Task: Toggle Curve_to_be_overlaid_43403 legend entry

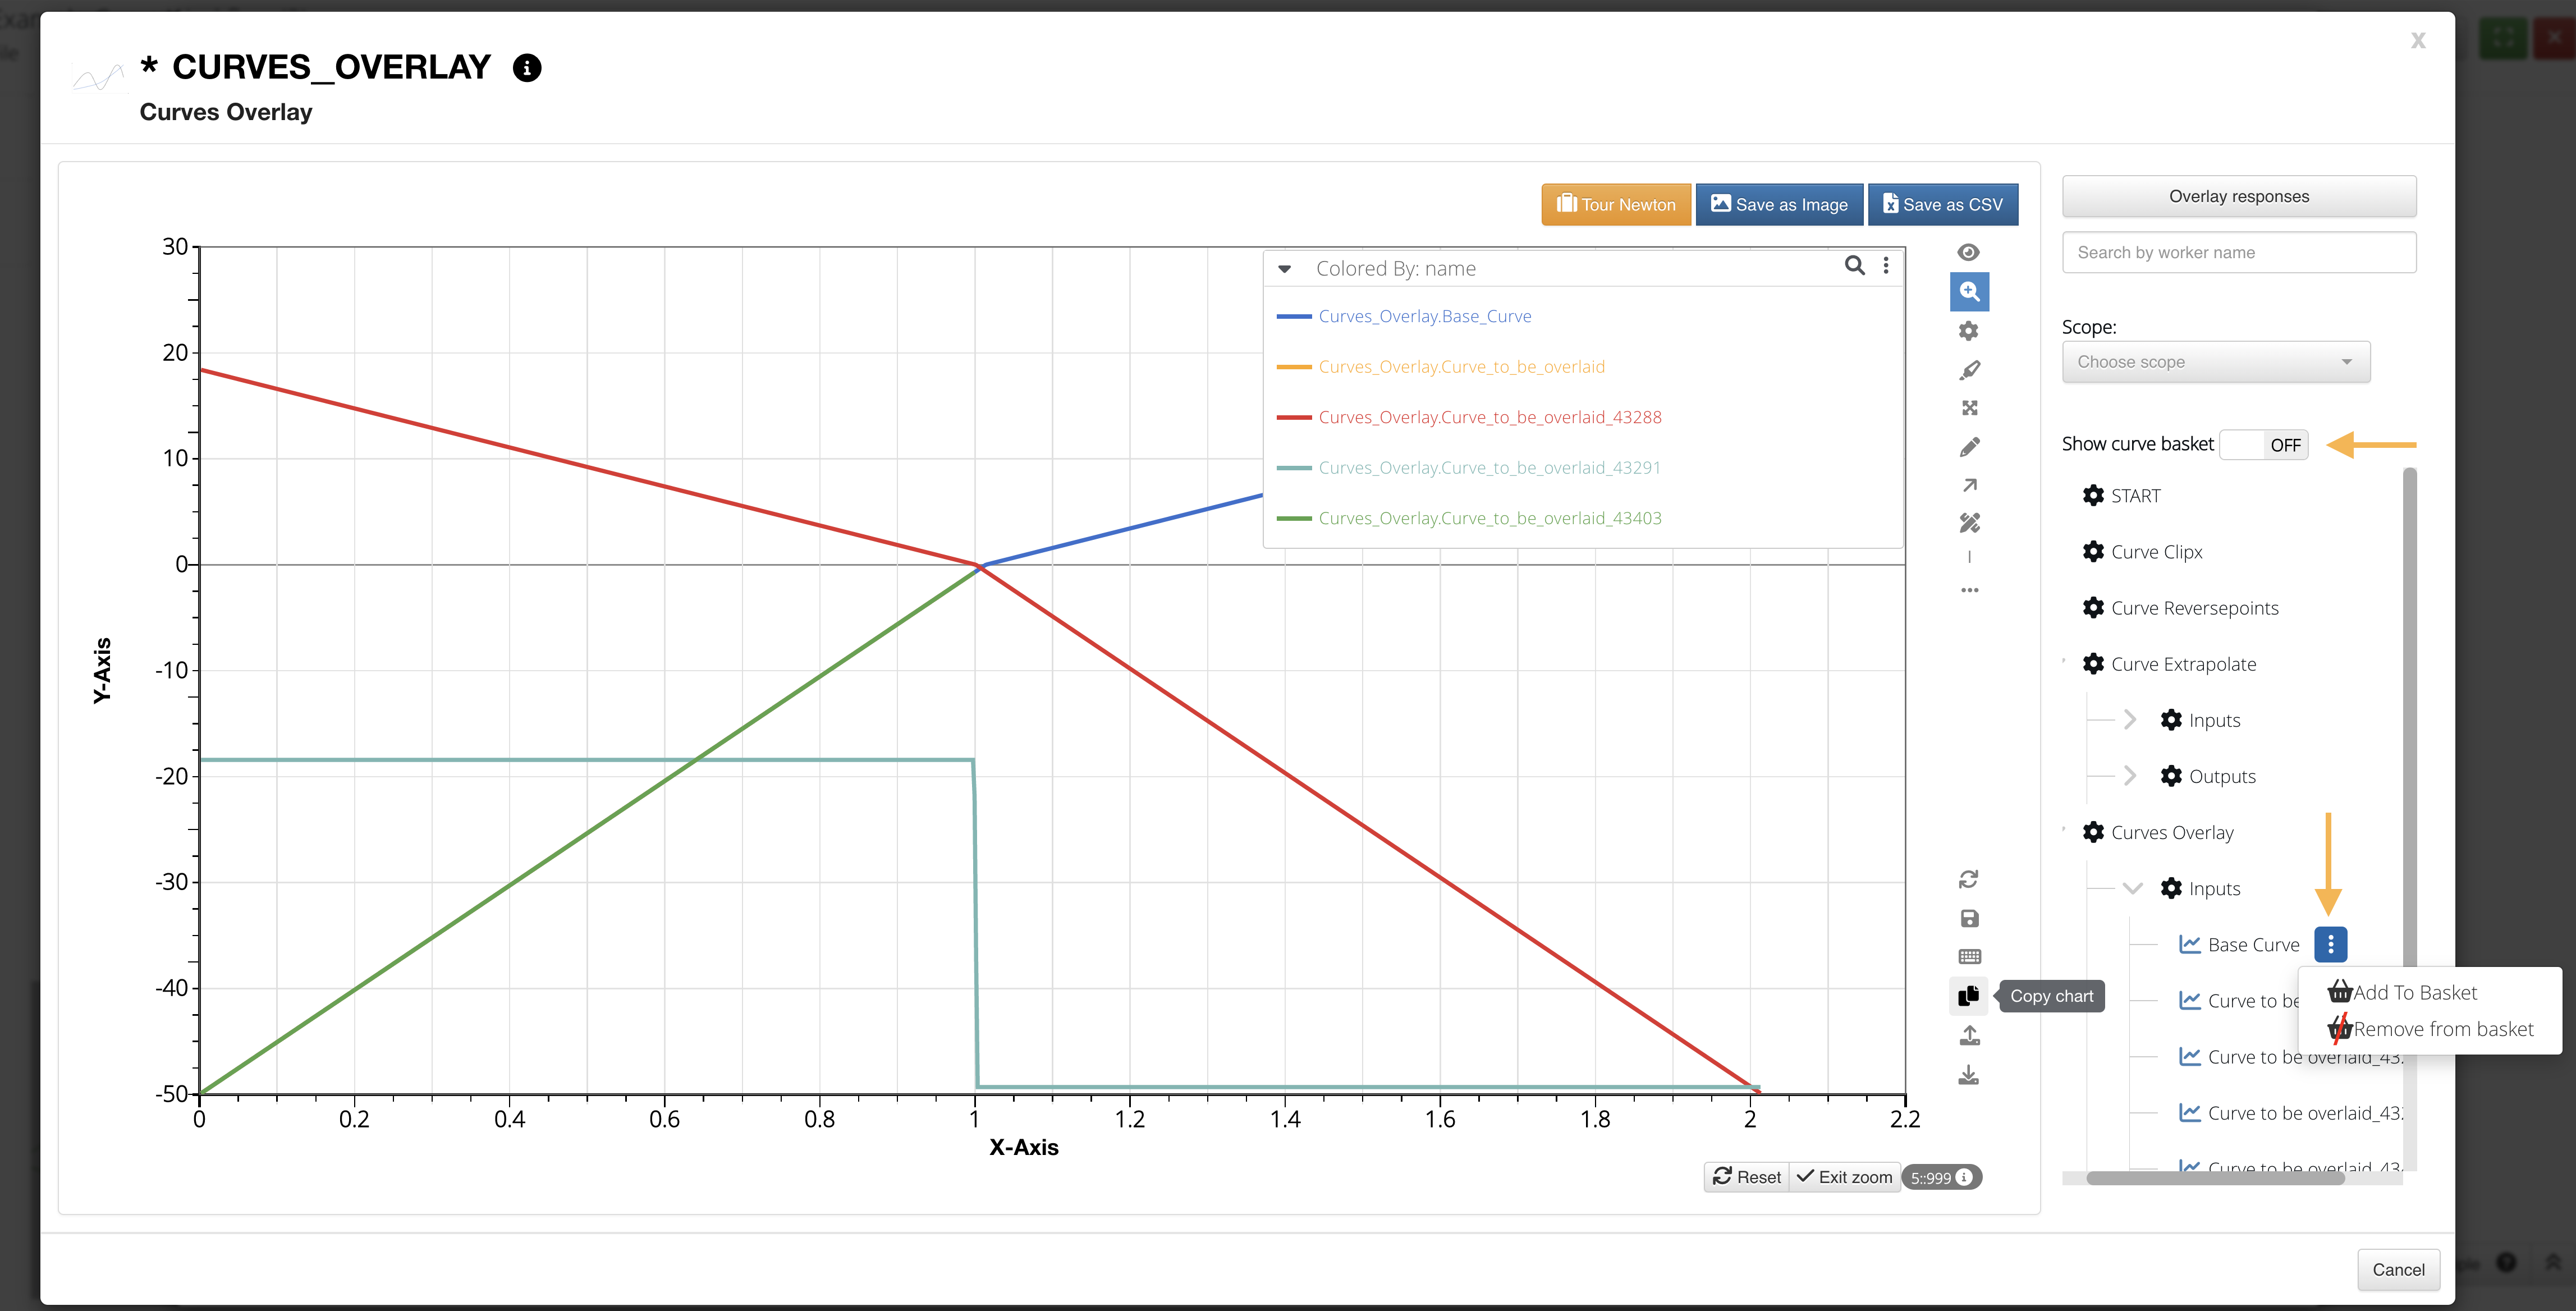Action: 1489,518
